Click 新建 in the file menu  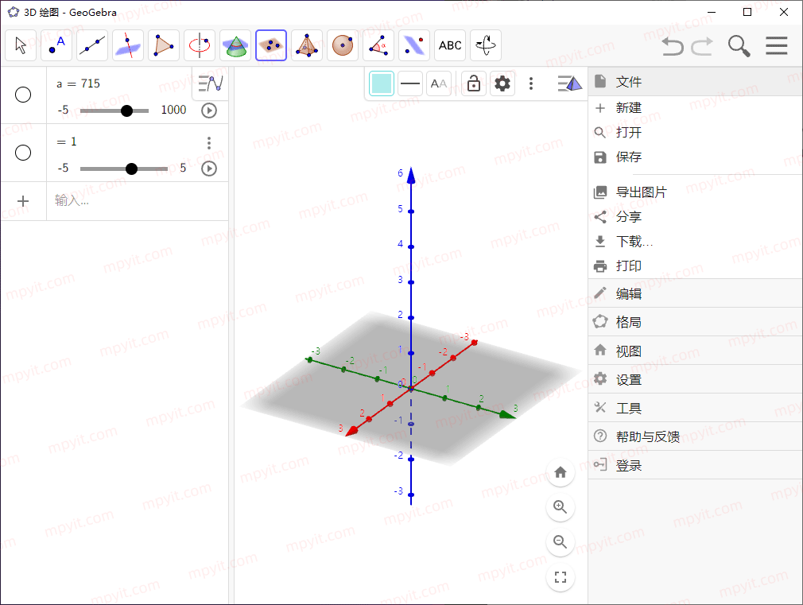pos(696,107)
